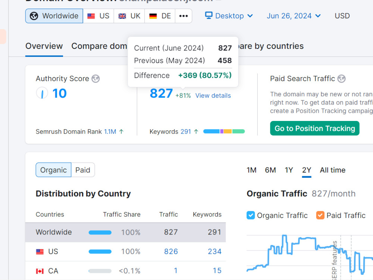Open US traffic value 826

(171, 252)
